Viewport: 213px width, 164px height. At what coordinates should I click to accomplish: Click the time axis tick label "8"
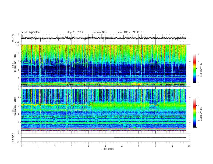[155, 146]
